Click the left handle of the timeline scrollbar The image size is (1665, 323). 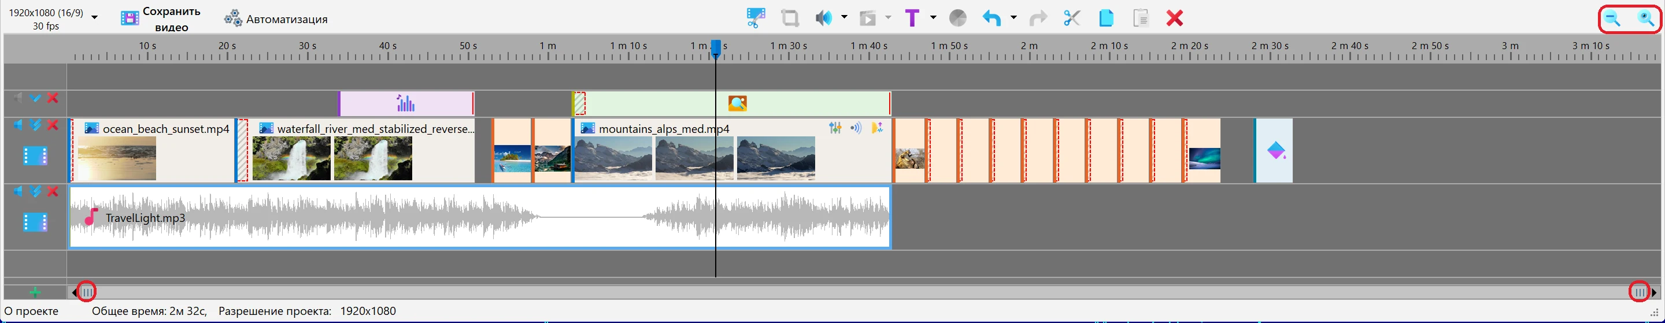point(87,292)
